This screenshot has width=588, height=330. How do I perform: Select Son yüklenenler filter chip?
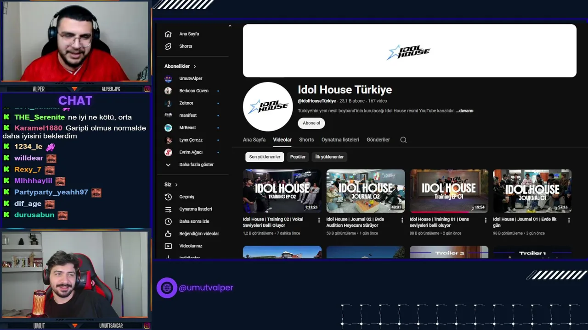pos(265,157)
